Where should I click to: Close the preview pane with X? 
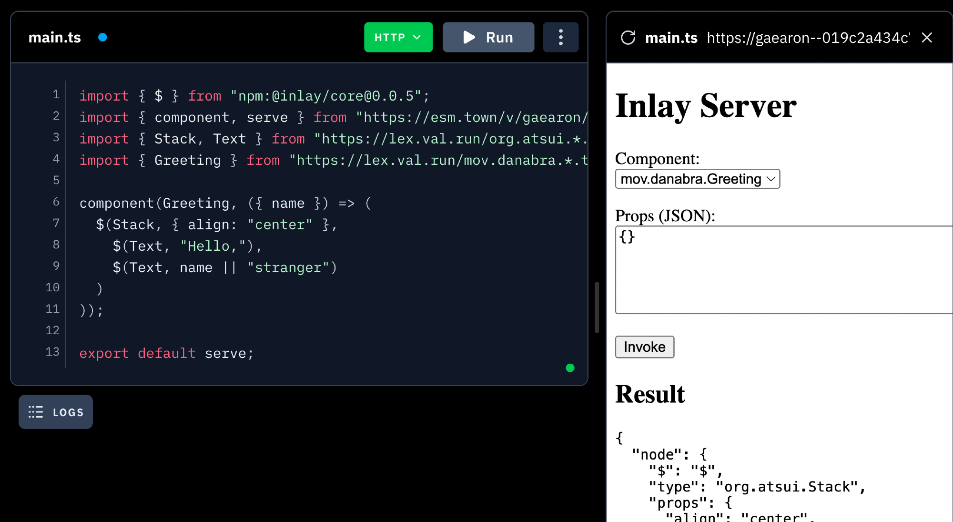pyautogui.click(x=927, y=38)
